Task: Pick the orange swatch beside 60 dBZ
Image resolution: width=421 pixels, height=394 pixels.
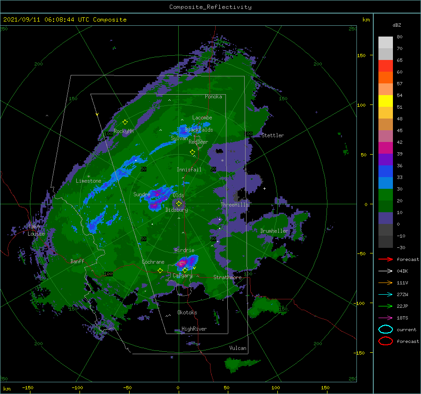Action: pos(385,77)
